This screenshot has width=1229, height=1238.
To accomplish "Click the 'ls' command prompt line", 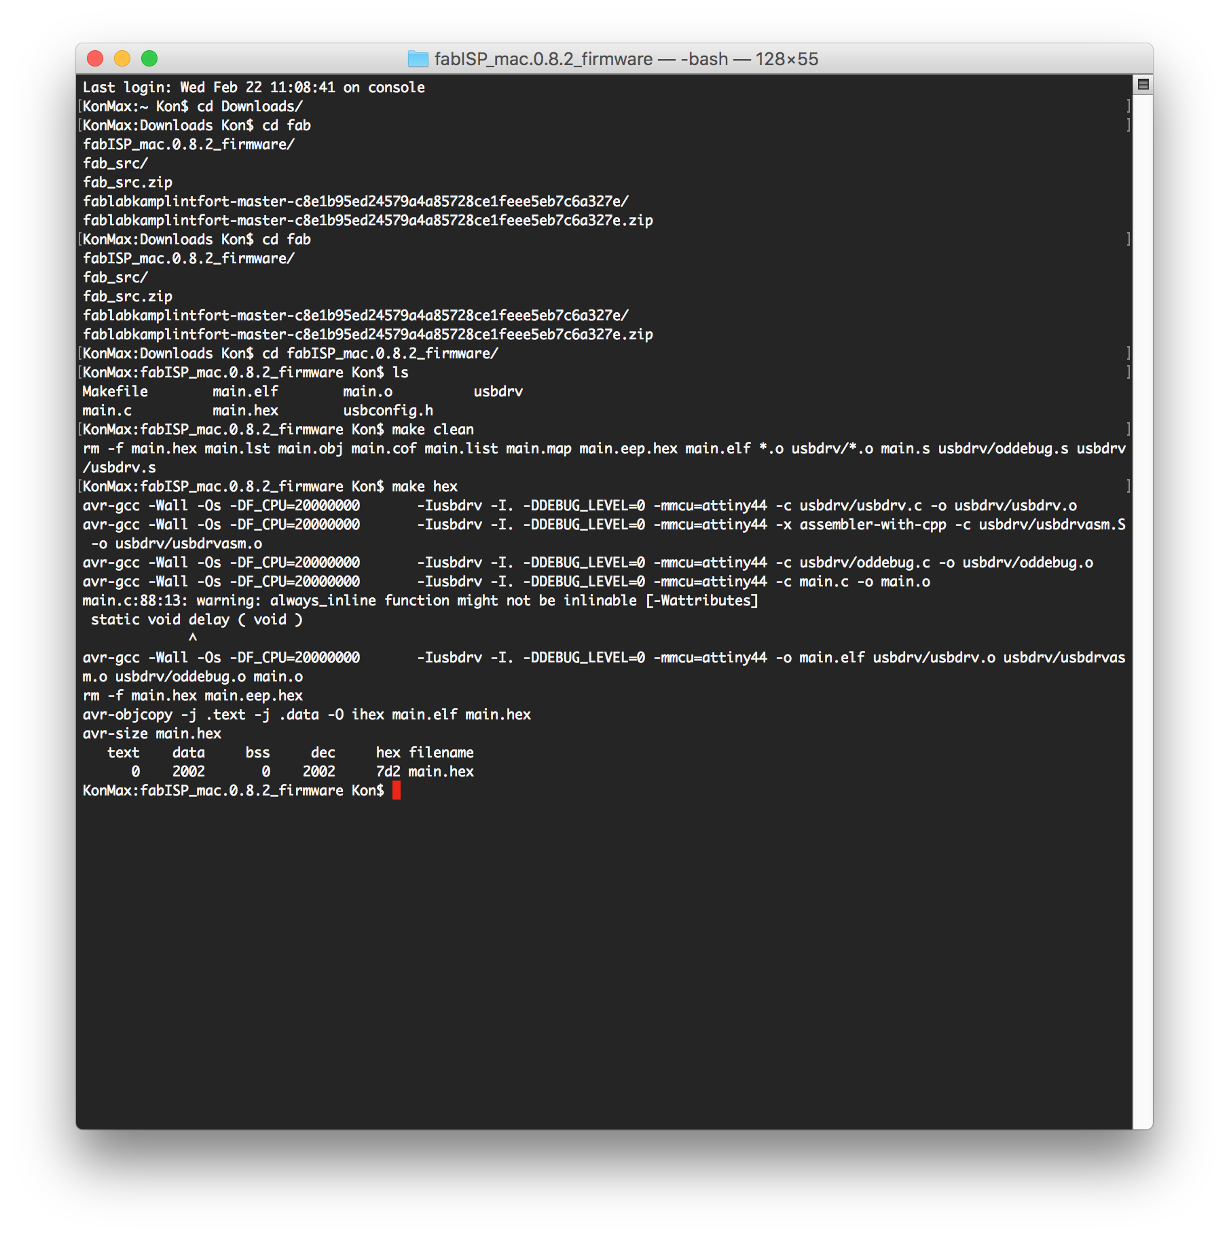I will point(246,373).
